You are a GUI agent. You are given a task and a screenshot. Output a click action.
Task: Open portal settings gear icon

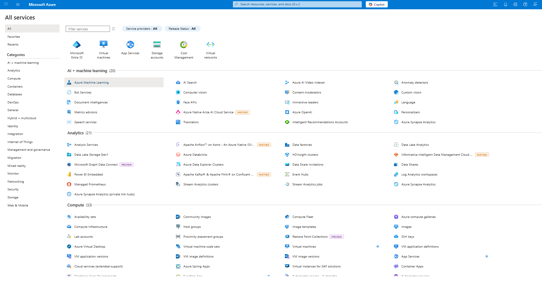(x=515, y=4)
